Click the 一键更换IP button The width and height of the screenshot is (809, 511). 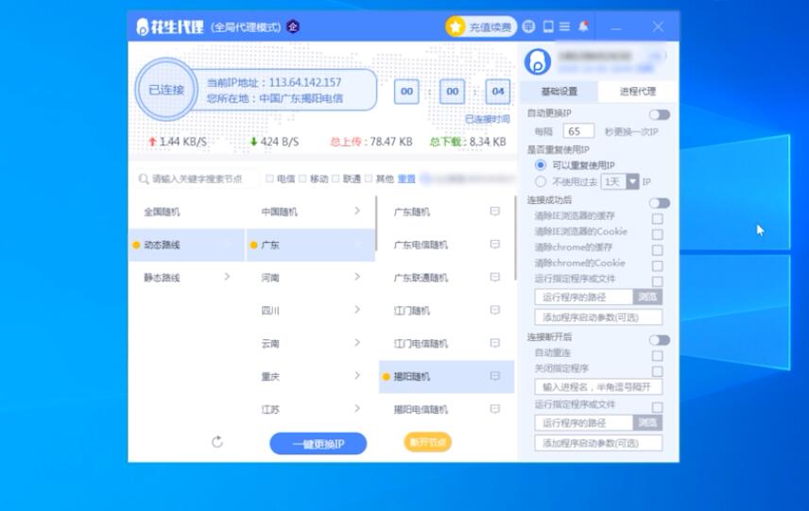tap(318, 444)
